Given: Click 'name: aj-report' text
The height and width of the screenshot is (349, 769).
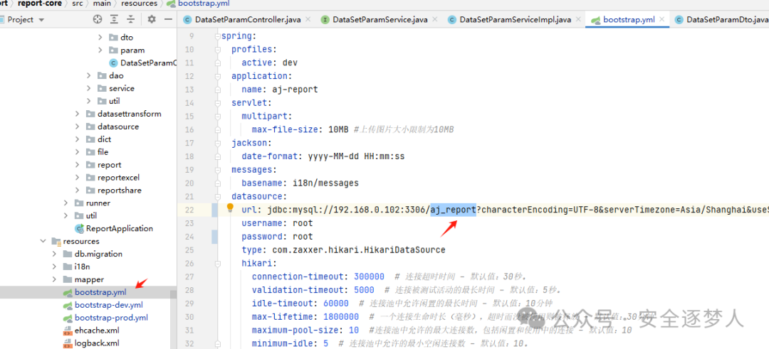Looking at the screenshot, I should click(x=280, y=90).
